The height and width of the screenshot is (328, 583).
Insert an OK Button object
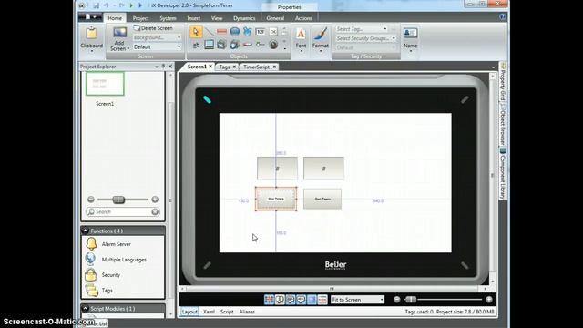click(x=273, y=32)
